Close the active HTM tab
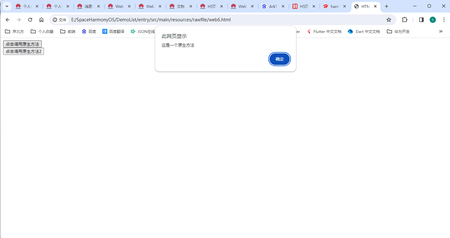The height and width of the screenshot is (238, 450). tap(375, 6)
